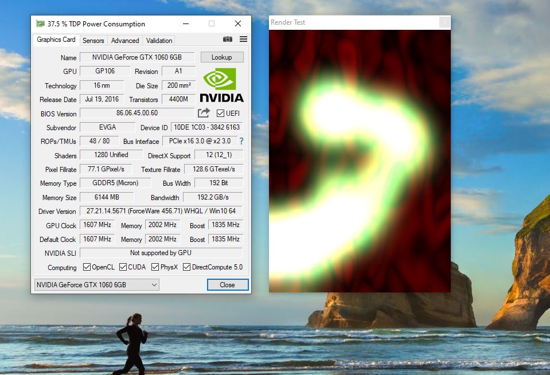Image resolution: width=550 pixels, height=375 pixels.
Task: Click the BIOS Version field 86.06.45.00.60
Action: [137, 113]
